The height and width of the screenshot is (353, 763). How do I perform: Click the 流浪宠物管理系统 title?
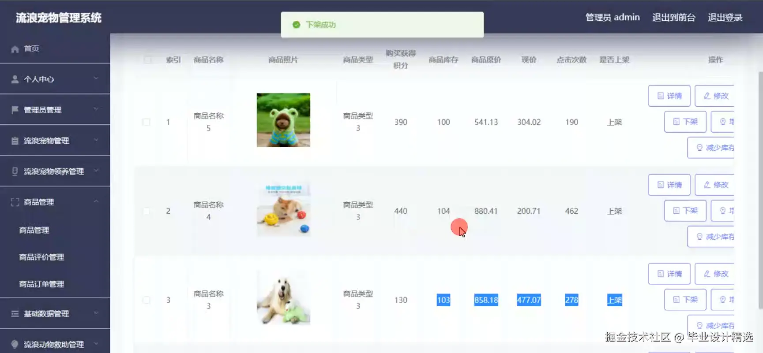pos(59,18)
